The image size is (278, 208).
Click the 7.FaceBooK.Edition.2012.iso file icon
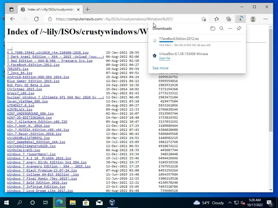tap(154, 41)
